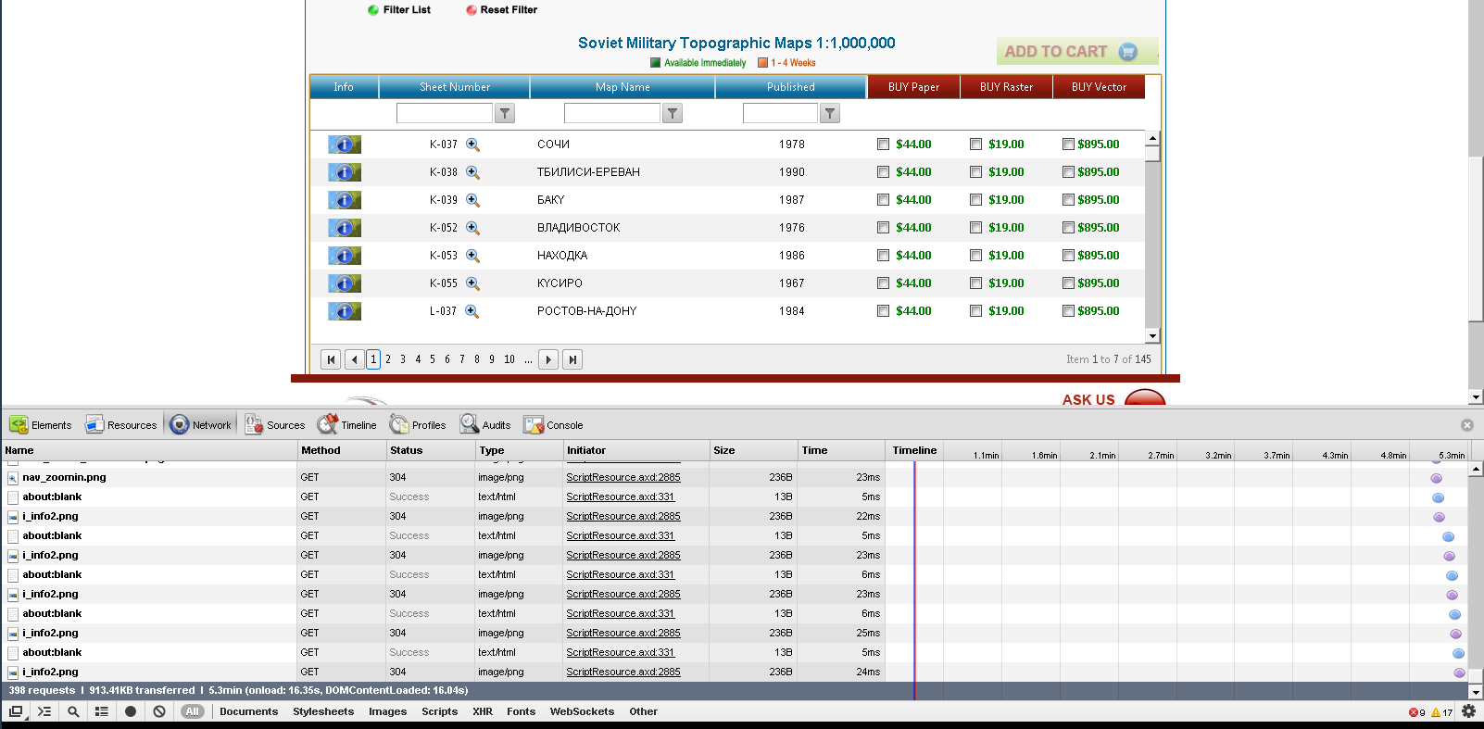Switch to the Elements panel
Image resolution: width=1484 pixels, height=729 pixels.
click(x=41, y=425)
